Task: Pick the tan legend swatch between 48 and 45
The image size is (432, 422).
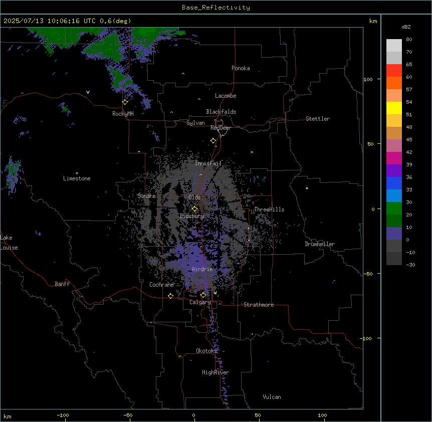Action: coord(394,133)
